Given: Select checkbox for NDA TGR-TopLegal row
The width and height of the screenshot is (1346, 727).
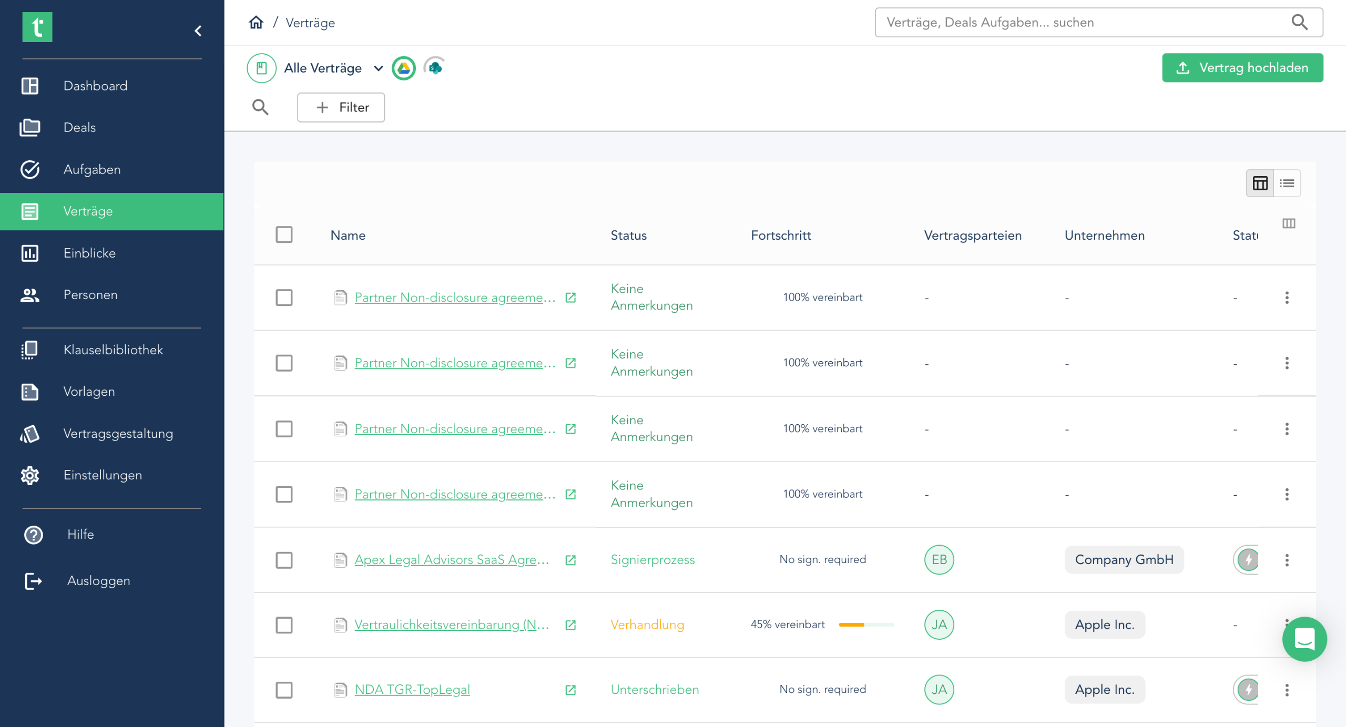Looking at the screenshot, I should pyautogui.click(x=284, y=690).
